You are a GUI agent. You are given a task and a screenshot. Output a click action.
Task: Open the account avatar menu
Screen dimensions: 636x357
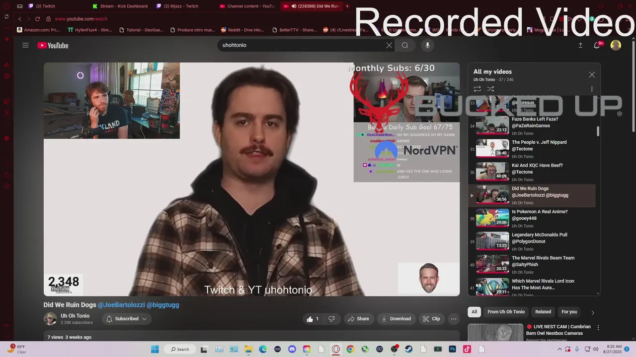coord(616,45)
